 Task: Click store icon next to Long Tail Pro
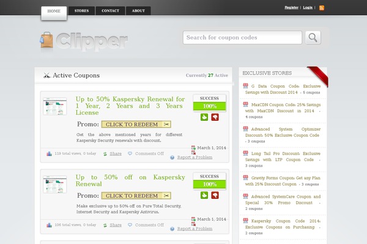pyautogui.click(x=245, y=153)
